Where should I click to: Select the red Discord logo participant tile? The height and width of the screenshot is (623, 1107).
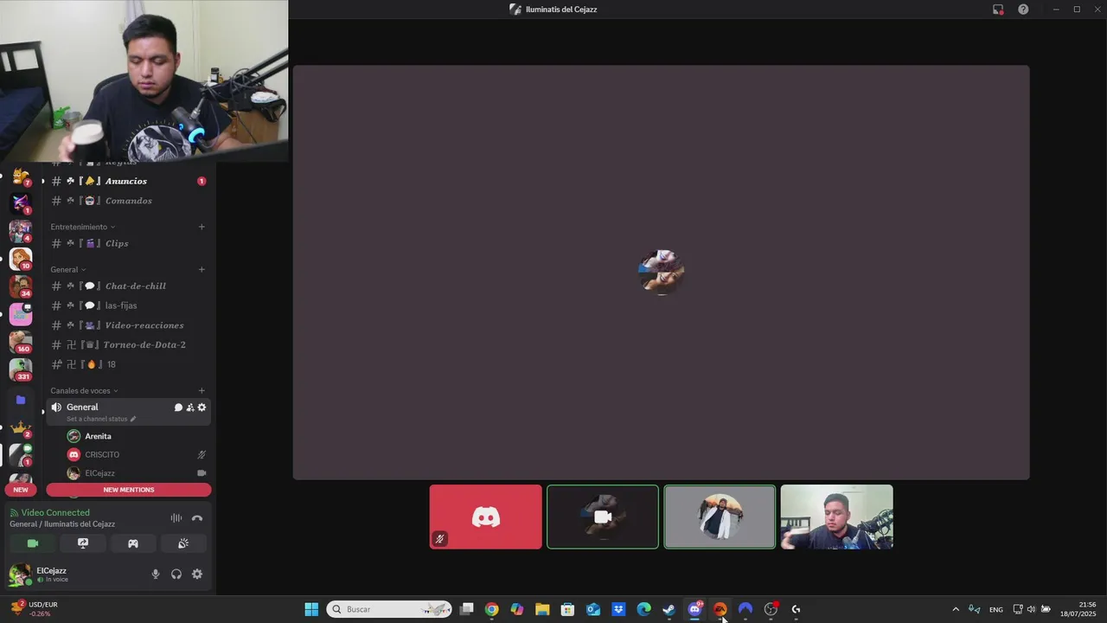coord(486,517)
